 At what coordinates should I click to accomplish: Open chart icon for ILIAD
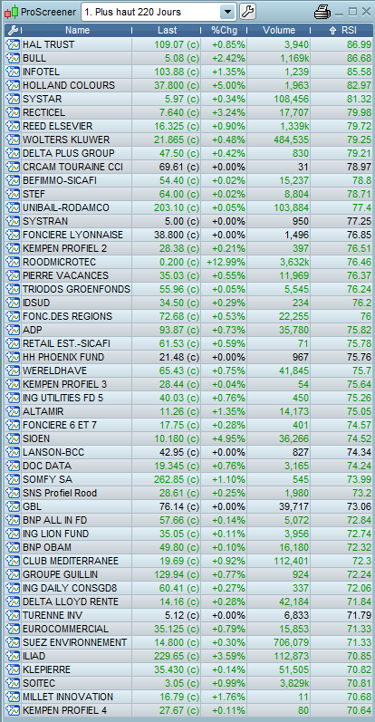click(12, 656)
